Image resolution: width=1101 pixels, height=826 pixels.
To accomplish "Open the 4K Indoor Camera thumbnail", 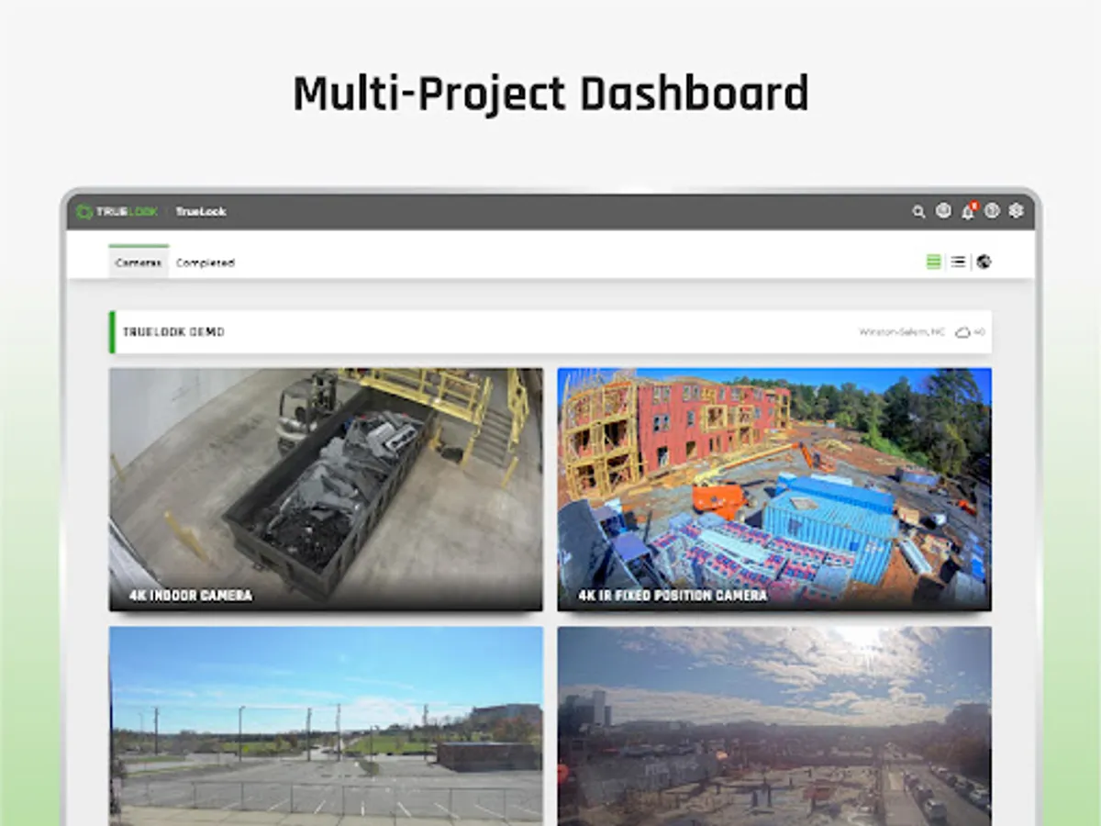I will click(x=326, y=489).
